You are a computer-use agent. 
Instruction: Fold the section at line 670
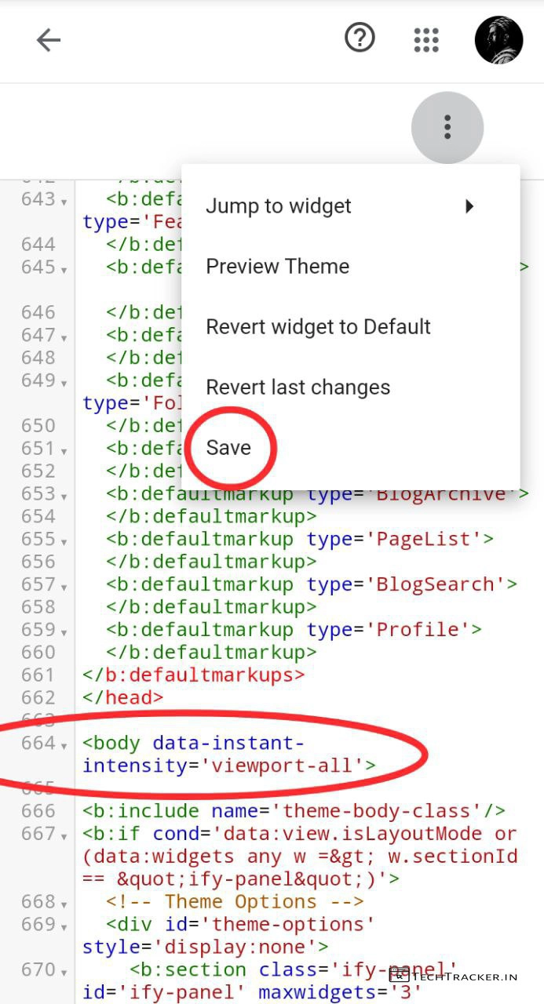[64, 972]
